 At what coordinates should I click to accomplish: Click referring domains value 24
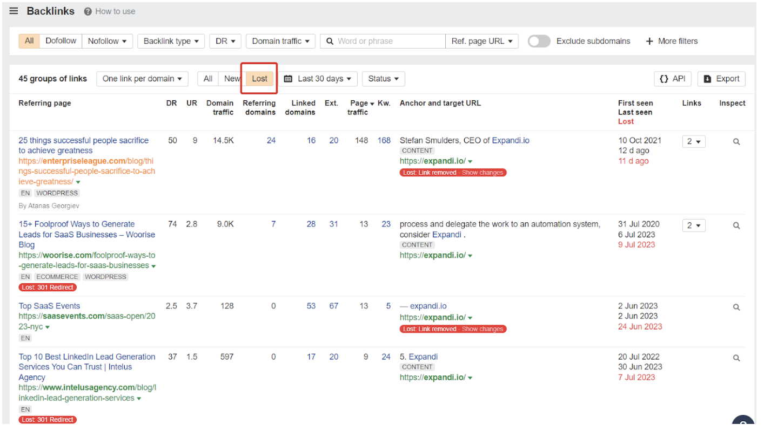click(x=271, y=140)
